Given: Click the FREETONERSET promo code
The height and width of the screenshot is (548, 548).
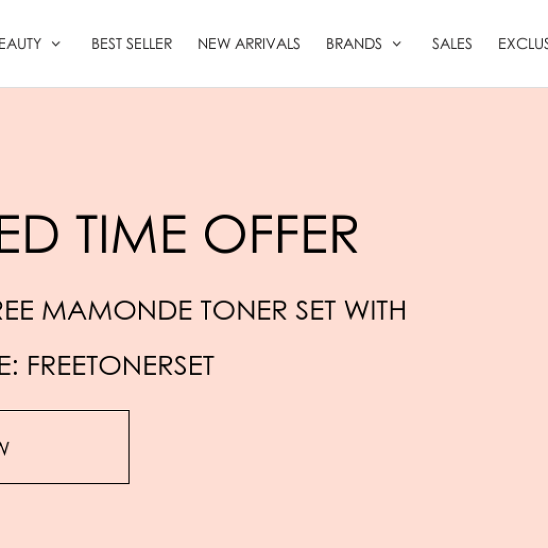Looking at the screenshot, I should click(120, 366).
